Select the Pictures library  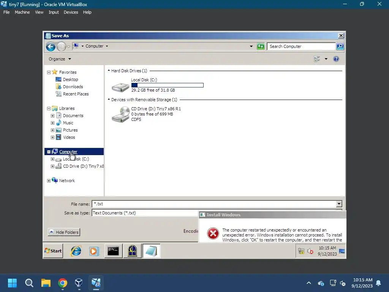[70, 130]
